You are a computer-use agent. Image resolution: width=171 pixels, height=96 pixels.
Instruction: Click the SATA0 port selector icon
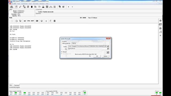click(11, 7)
